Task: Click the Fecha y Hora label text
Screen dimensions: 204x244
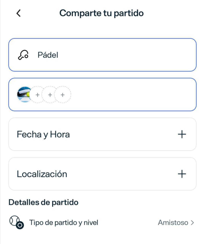Action: click(43, 134)
